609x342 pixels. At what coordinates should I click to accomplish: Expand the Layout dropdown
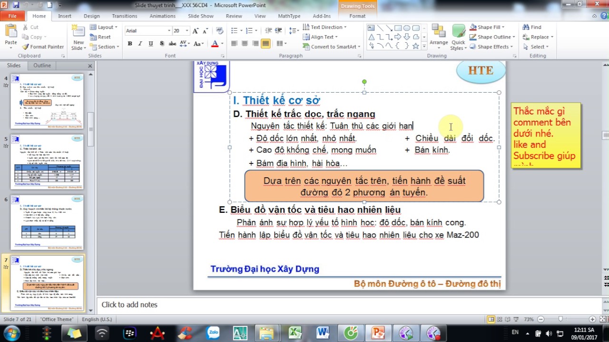[103, 27]
